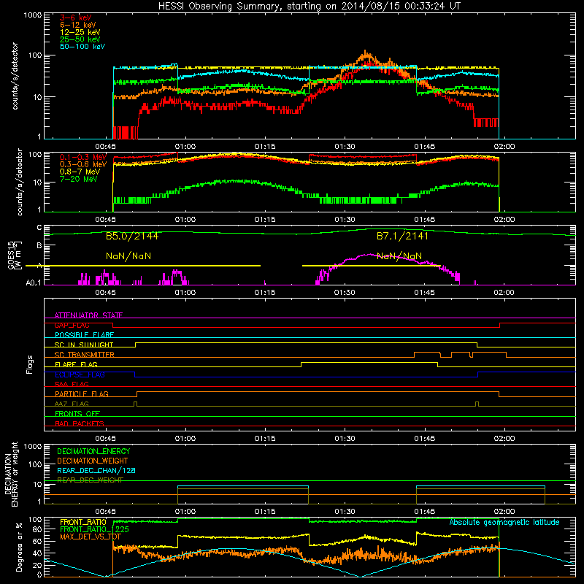Click 02:00 tick under the MeV panel
Screen dimensions: 584x584
[504, 220]
